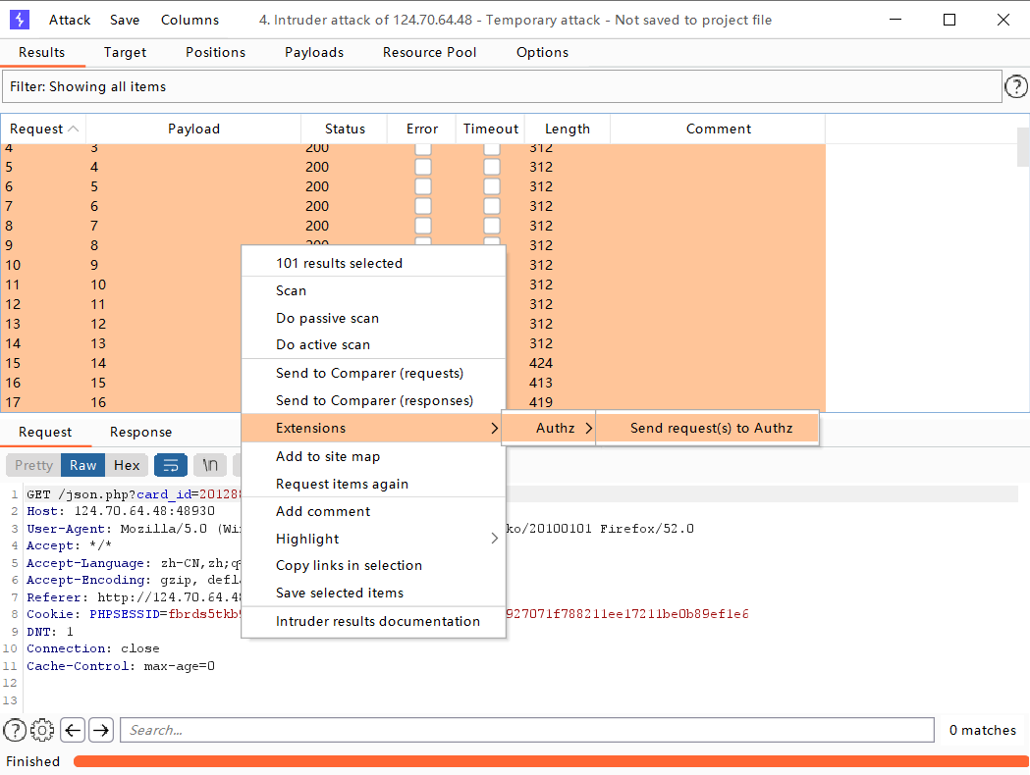Sort by the Payload column header
This screenshot has height=775, width=1030.
(x=193, y=129)
